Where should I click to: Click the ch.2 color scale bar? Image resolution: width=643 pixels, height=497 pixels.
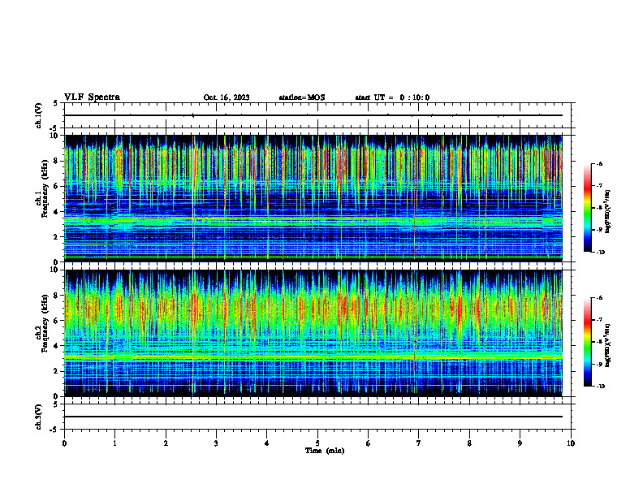[x=588, y=342]
